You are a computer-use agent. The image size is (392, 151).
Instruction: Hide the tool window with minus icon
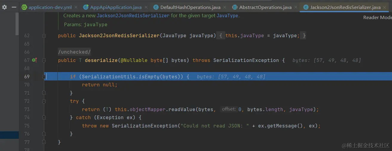[x=14, y=7]
